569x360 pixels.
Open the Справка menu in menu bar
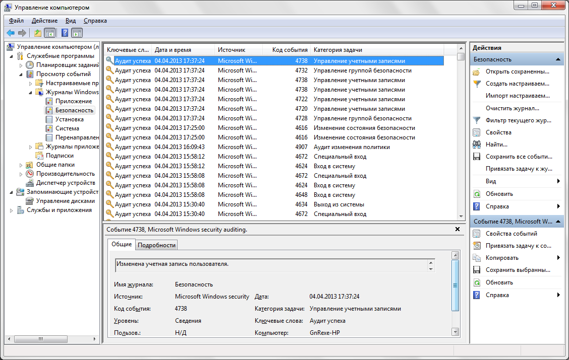[95, 21]
